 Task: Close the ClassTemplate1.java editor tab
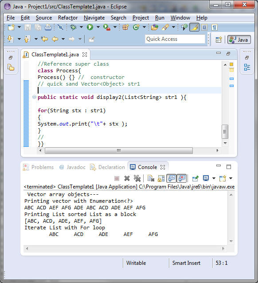click(85, 55)
